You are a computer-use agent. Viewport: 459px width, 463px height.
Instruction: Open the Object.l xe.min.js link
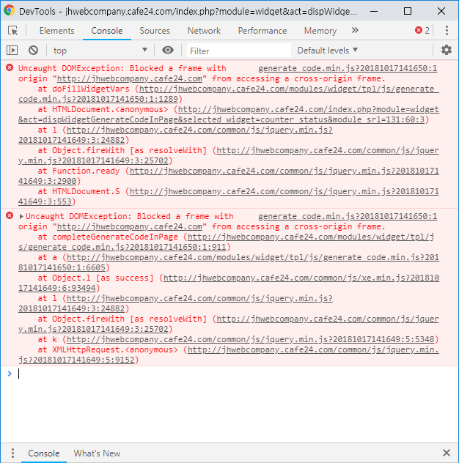point(229,283)
